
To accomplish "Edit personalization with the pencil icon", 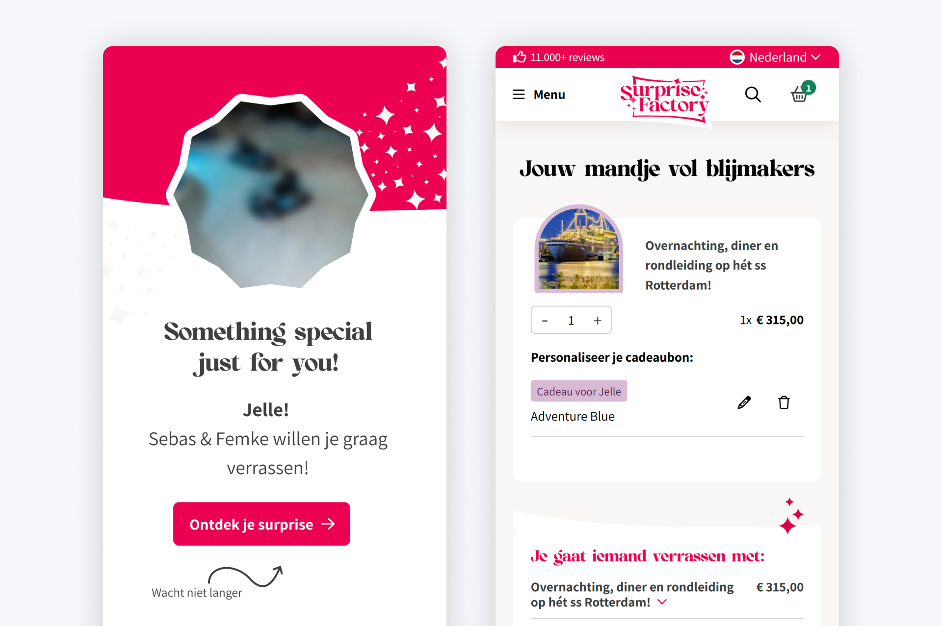I will (x=744, y=402).
